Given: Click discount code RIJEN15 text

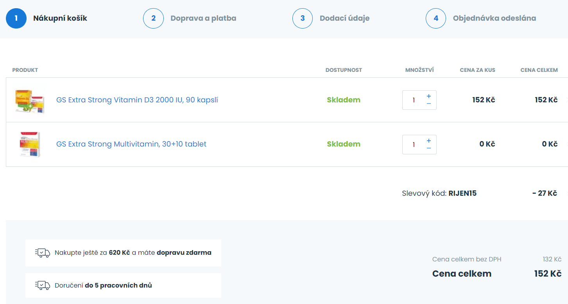Looking at the screenshot, I should pyautogui.click(x=462, y=193).
